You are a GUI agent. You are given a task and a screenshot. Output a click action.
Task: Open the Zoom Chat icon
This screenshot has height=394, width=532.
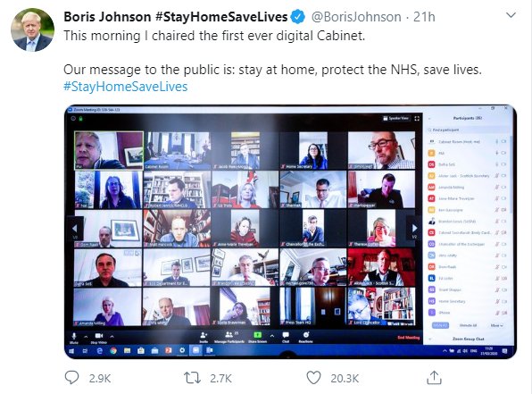pos(286,338)
